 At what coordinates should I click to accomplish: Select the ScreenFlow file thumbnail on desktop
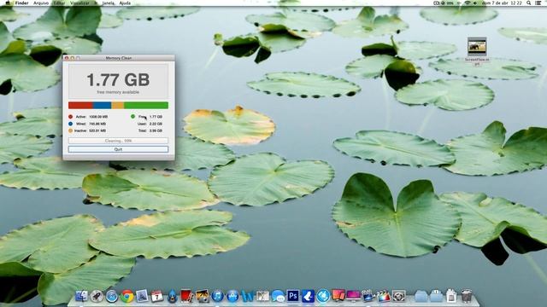tap(477, 46)
